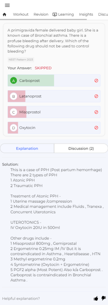Click strike-out icon beside Latanoprost
Image resolution: width=108 pixels, height=305 pixels.
96,96
